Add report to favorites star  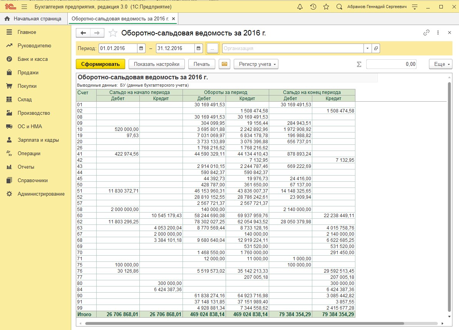(113, 33)
